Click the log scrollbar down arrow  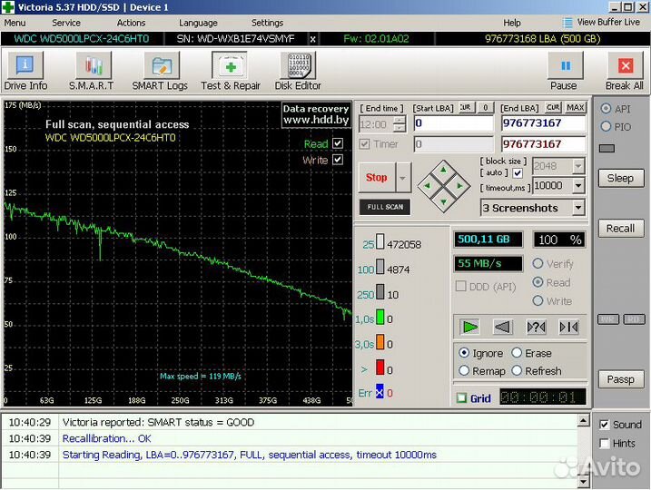click(x=583, y=481)
